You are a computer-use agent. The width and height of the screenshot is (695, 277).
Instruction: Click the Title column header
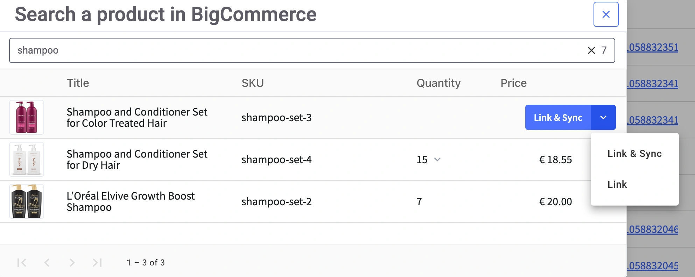click(x=78, y=83)
